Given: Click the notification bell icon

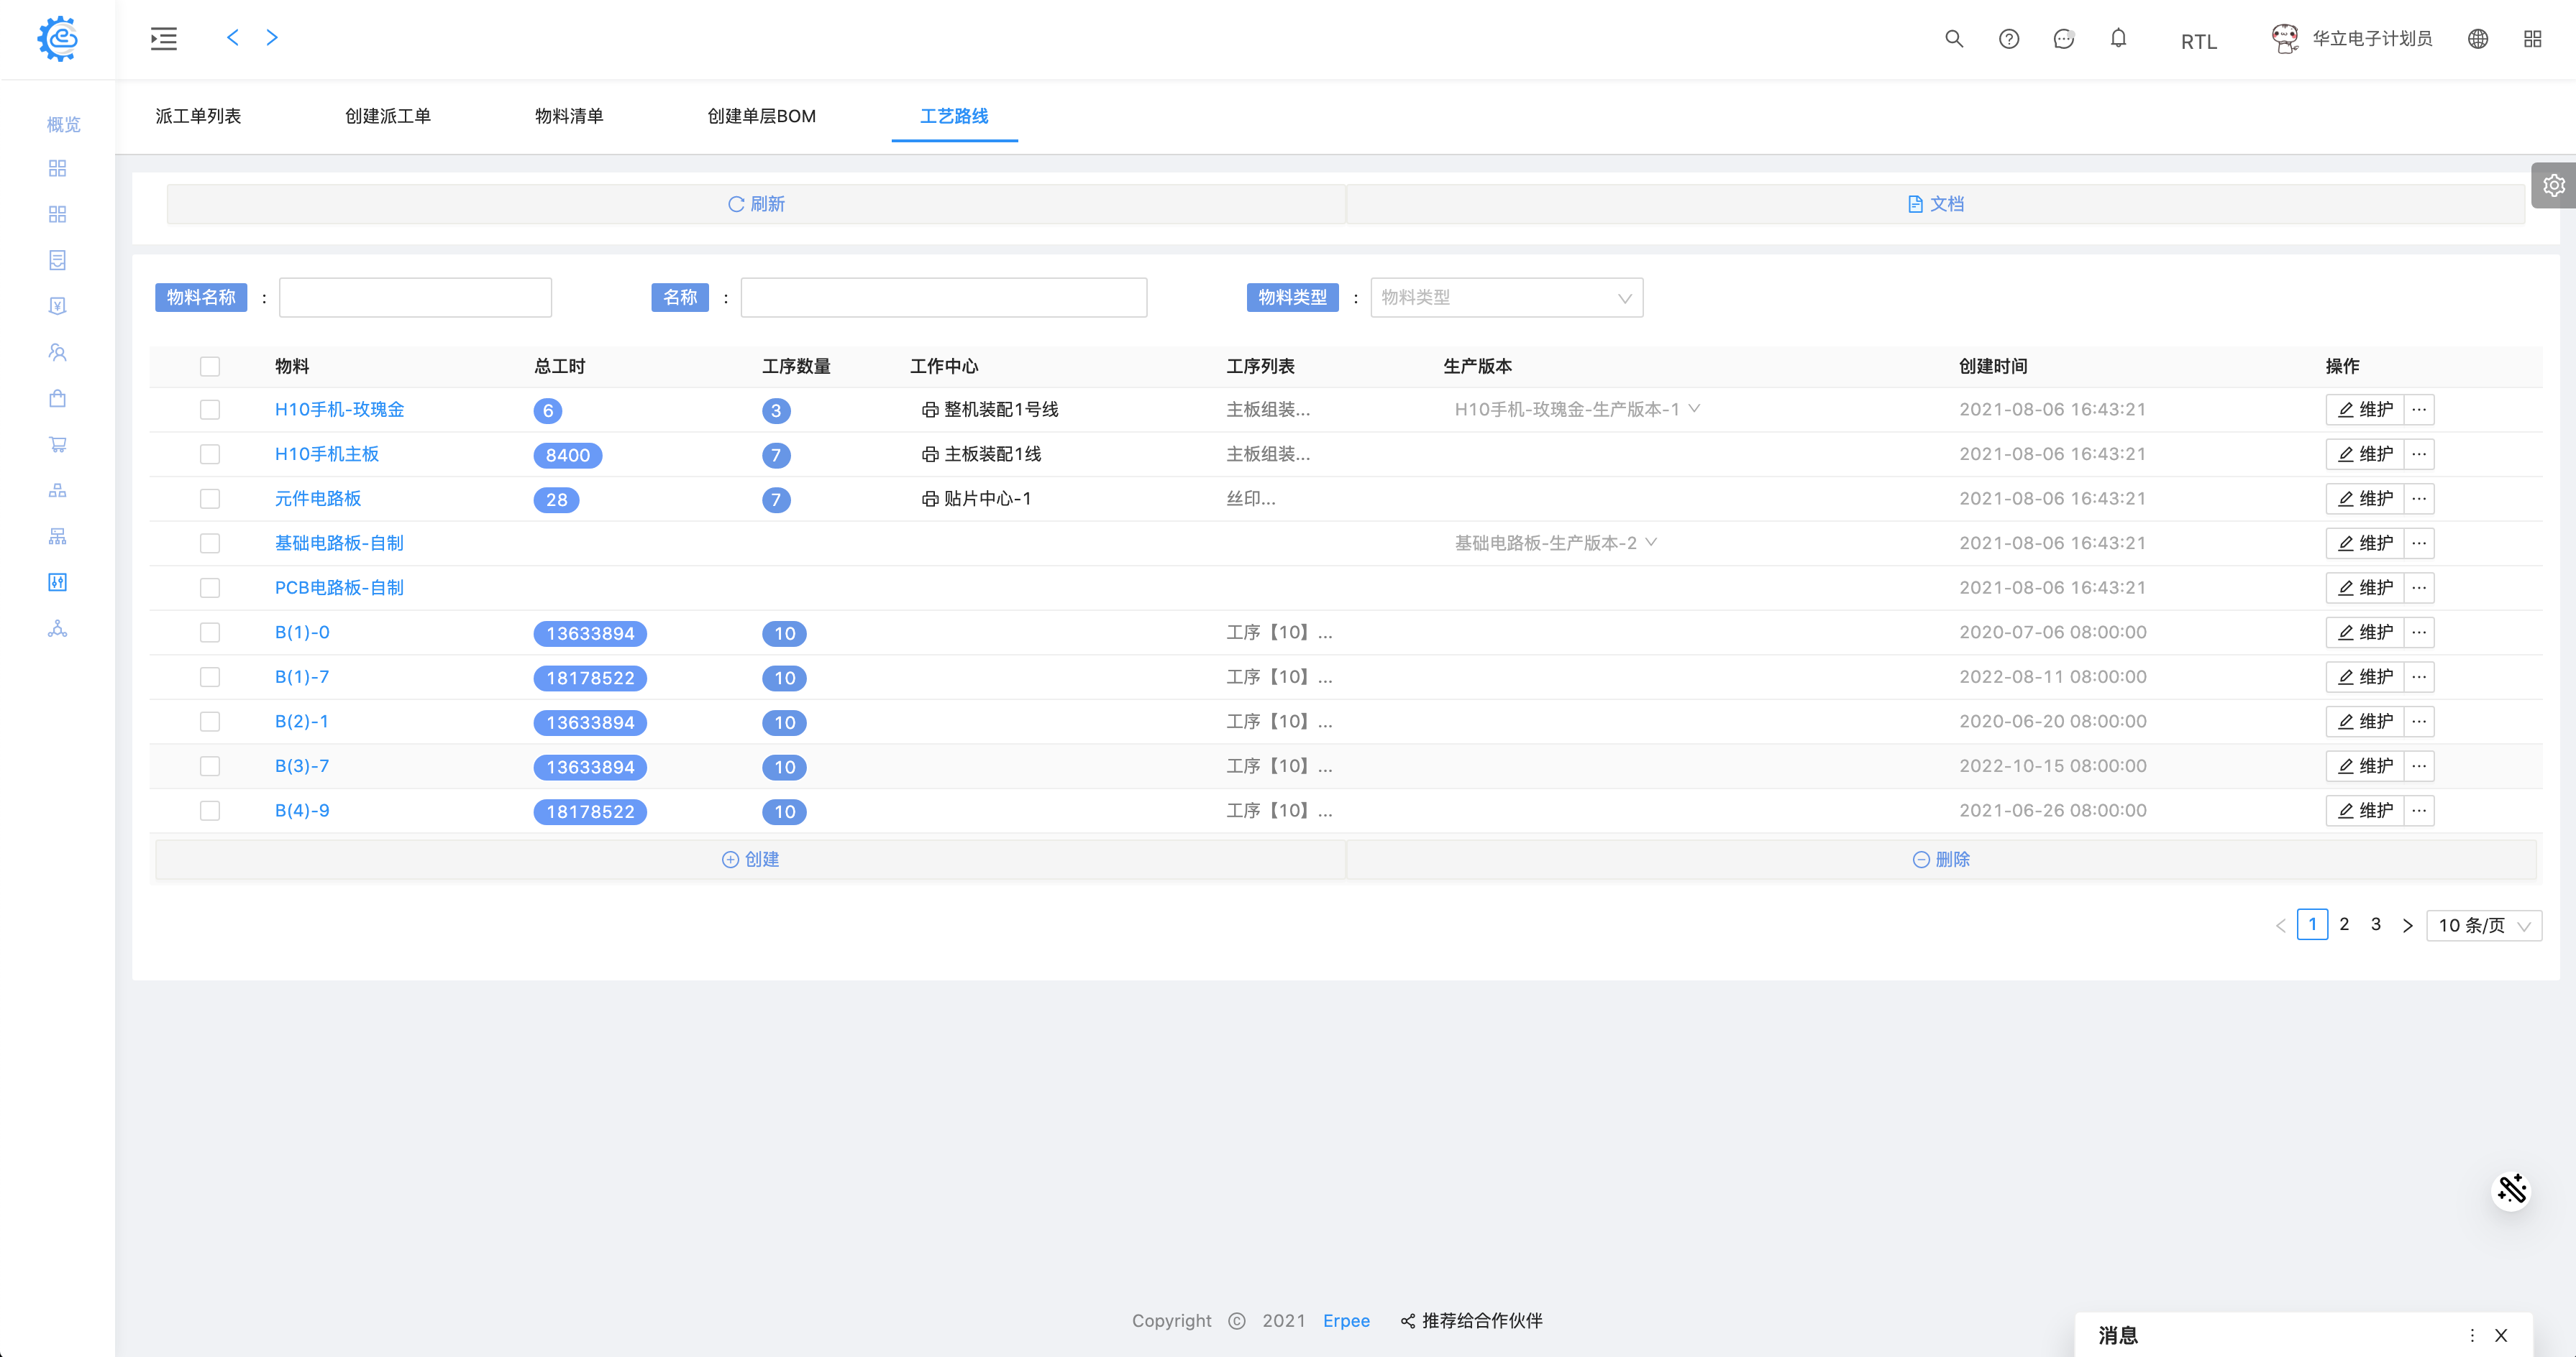Looking at the screenshot, I should (2118, 39).
